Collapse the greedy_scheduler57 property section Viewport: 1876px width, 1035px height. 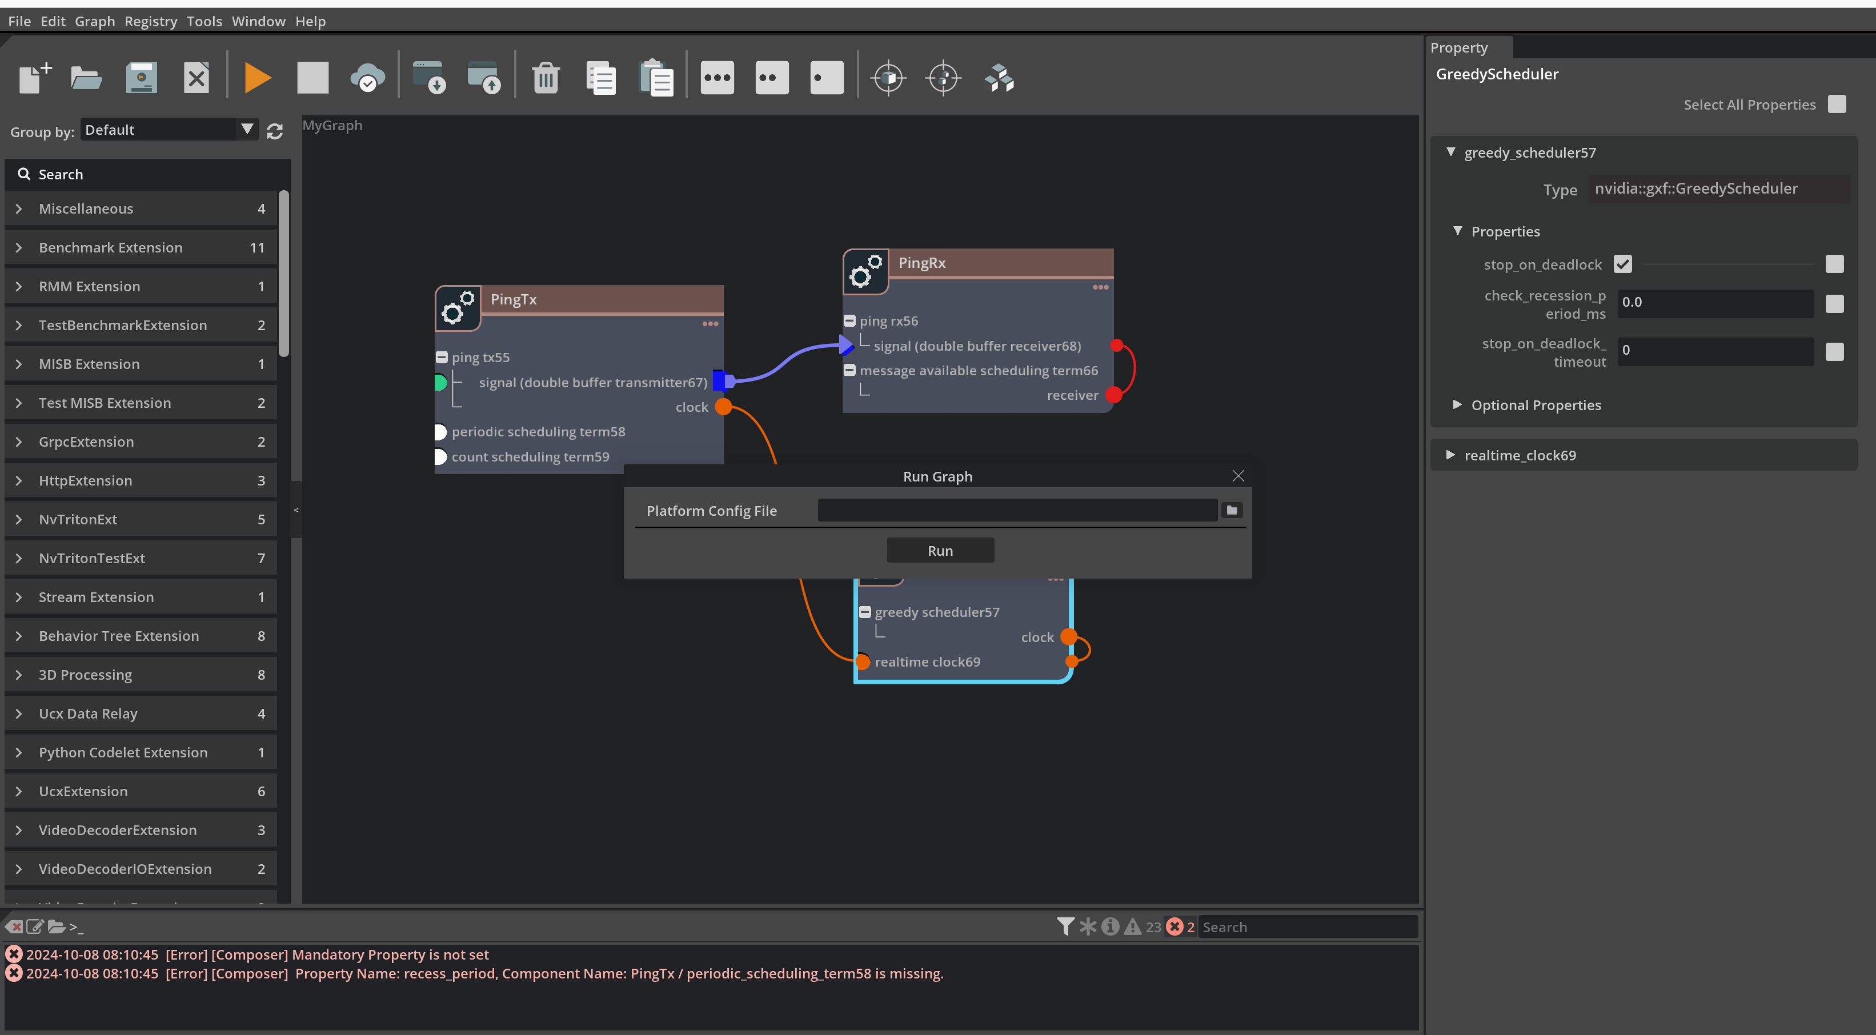[1450, 153]
